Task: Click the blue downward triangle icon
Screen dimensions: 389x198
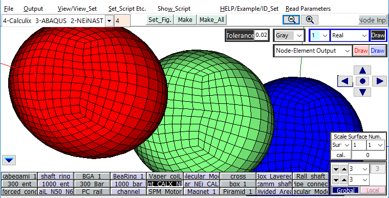Action: (x=9, y=160)
